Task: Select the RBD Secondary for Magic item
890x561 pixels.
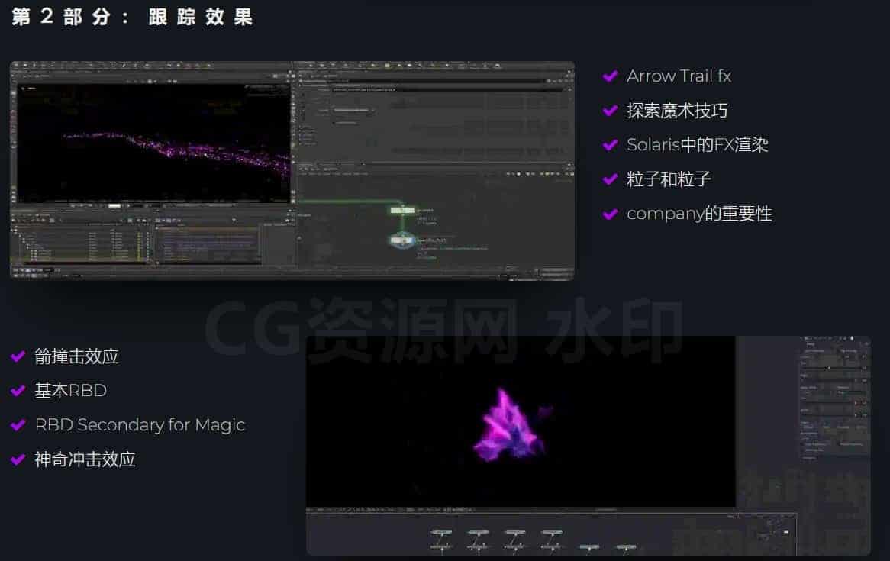Action: pyautogui.click(x=140, y=424)
